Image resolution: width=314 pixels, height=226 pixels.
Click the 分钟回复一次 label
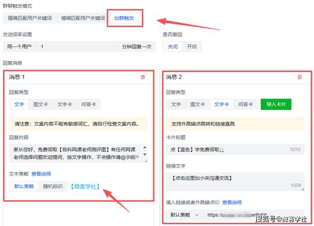(136, 47)
